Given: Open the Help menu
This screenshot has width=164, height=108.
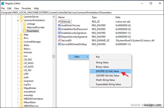Looking at the screenshot, I should tap(36, 8).
